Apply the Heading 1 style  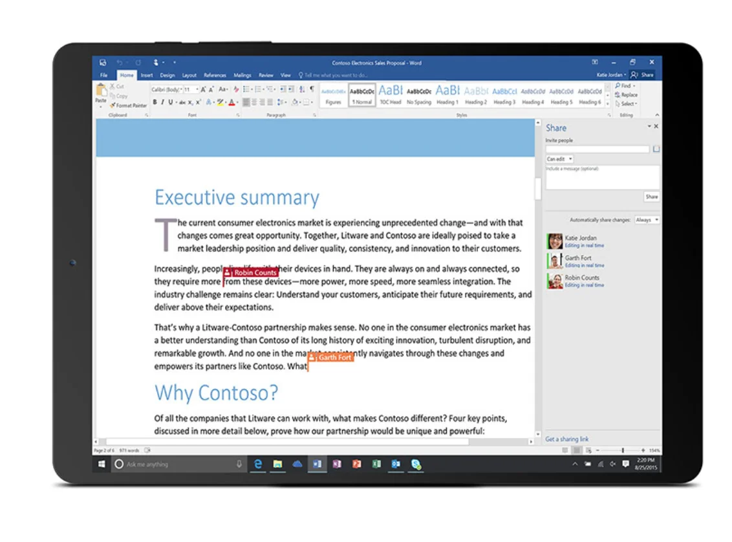(x=447, y=94)
